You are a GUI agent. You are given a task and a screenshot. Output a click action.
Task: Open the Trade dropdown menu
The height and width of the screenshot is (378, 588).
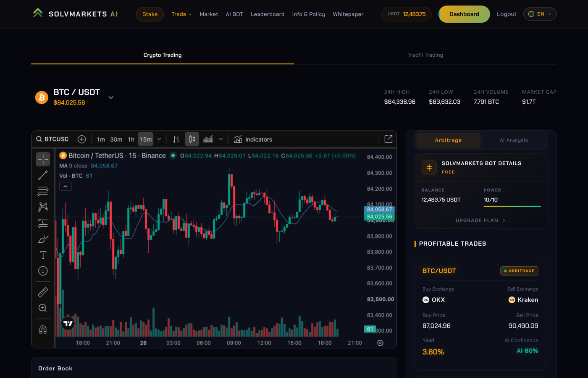click(x=181, y=14)
